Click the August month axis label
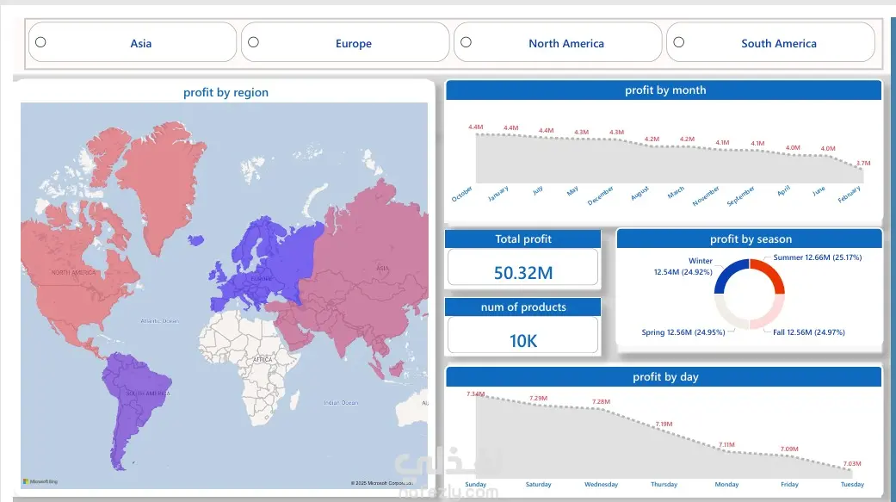 [x=640, y=193]
